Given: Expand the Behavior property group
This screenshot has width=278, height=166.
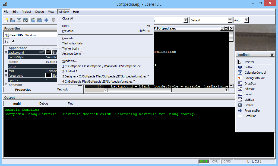Looking at the screenshot, I should click(x=6, y=85).
